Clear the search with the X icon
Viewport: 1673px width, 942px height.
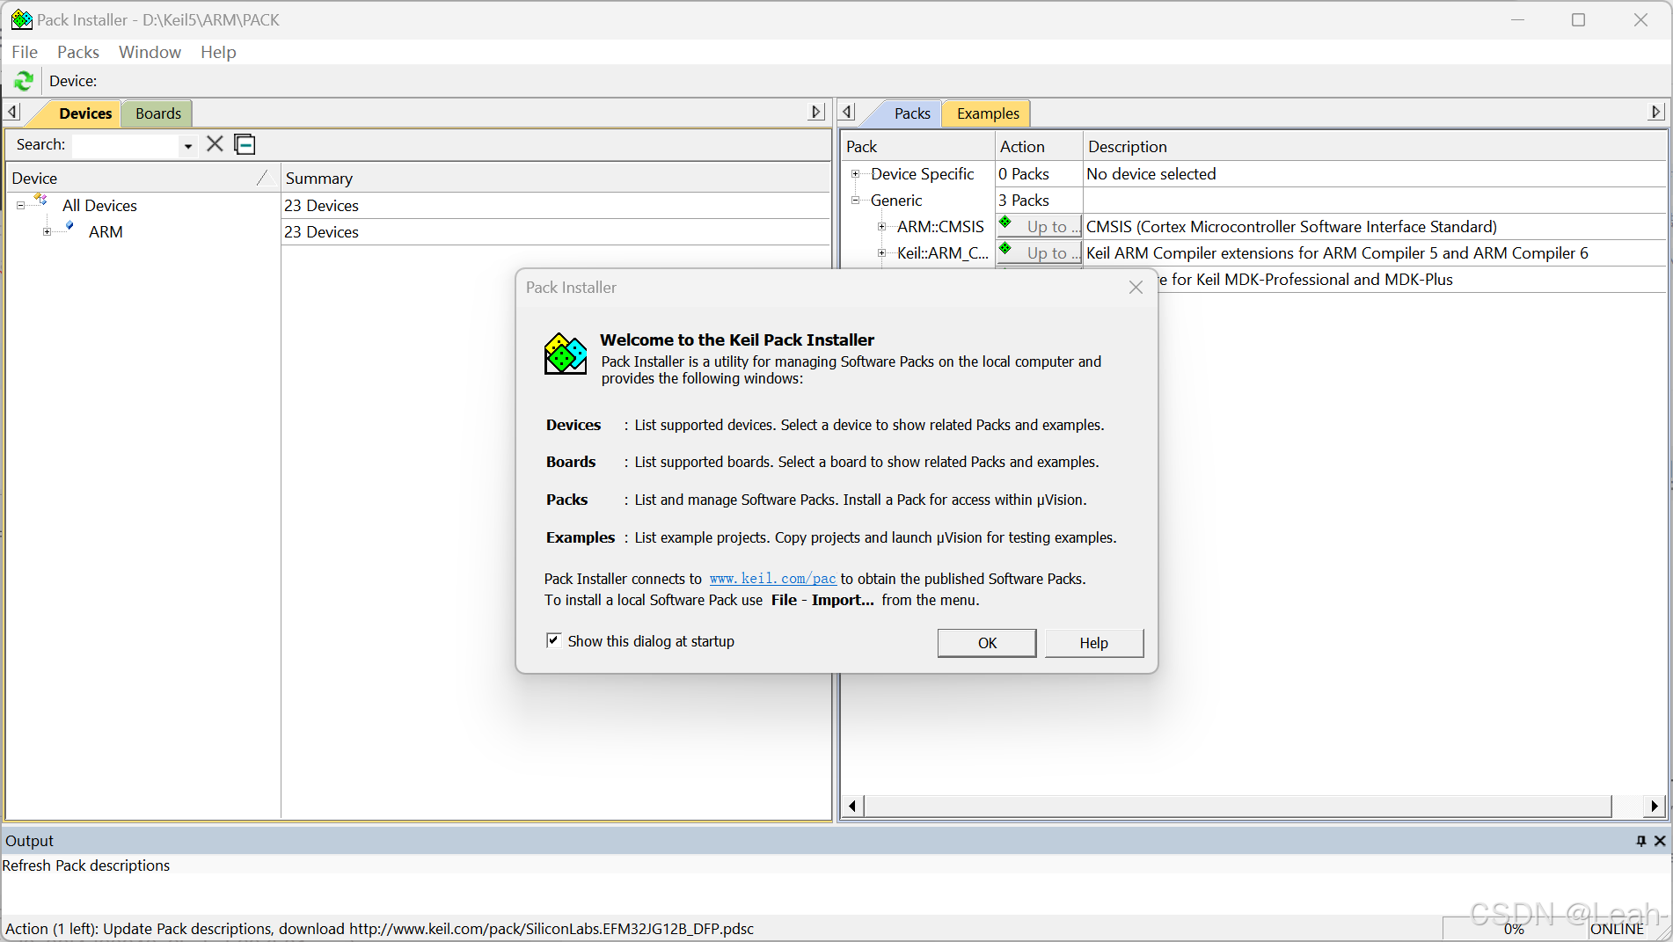tap(215, 144)
